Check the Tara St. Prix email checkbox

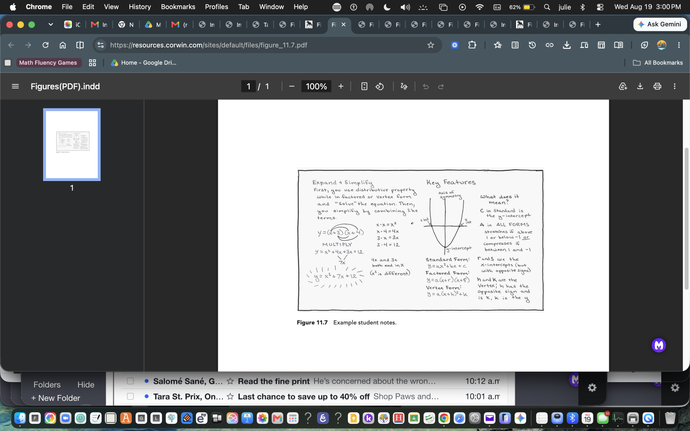130,396
